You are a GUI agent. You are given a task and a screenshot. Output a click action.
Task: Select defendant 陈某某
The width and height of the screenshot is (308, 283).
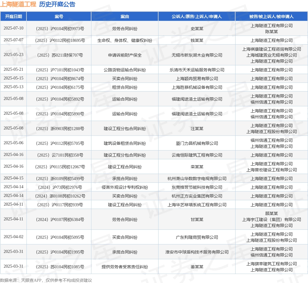click(272, 32)
